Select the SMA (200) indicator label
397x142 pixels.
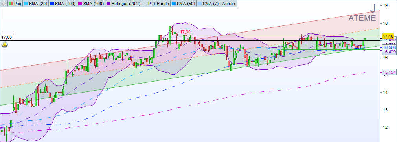pyautogui.click(x=94, y=4)
